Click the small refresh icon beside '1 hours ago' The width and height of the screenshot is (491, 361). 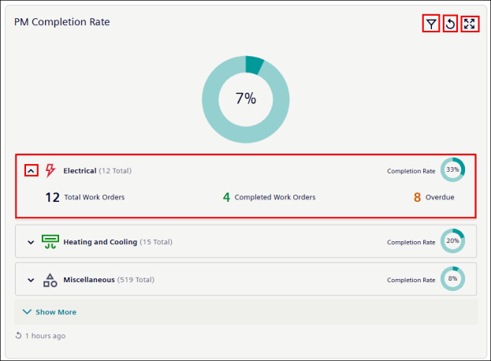pyautogui.click(x=18, y=336)
